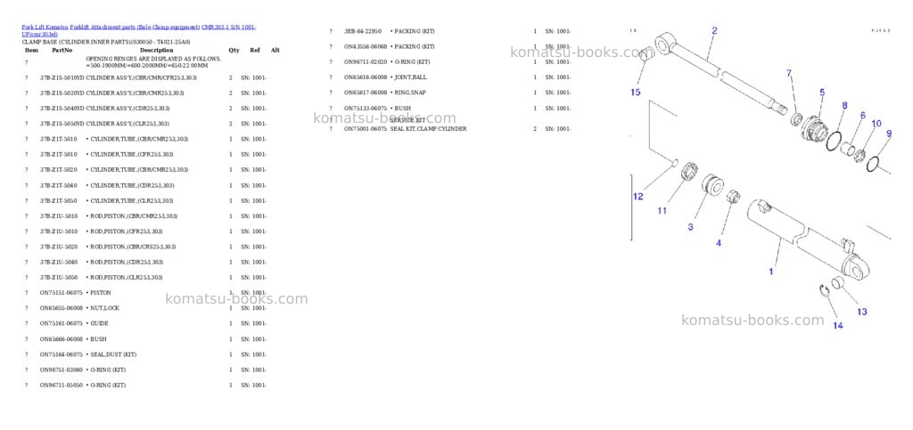Click callout number 4 in the diagram
Image resolution: width=913 pixels, height=430 pixels.
719,243
